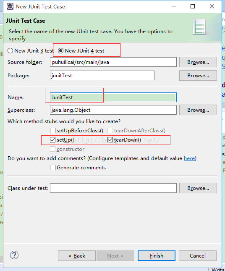
Task: Close the dialog using the X button
Action: click(x=212, y=6)
